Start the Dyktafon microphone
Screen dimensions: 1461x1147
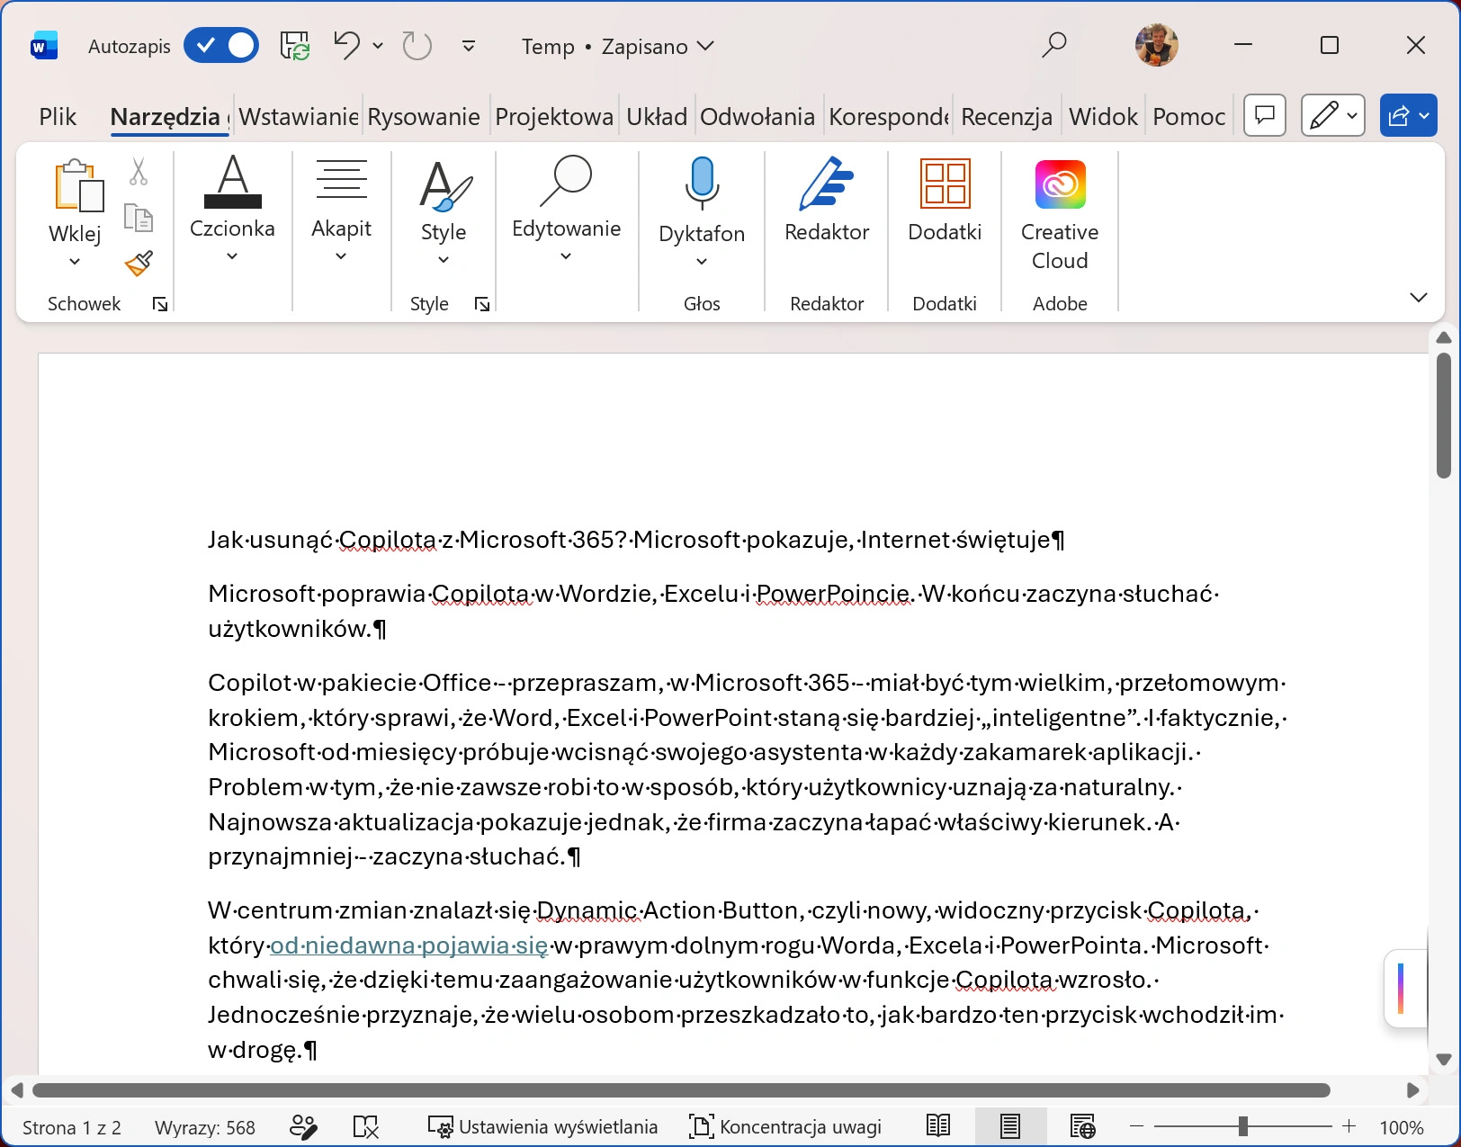[702, 184]
